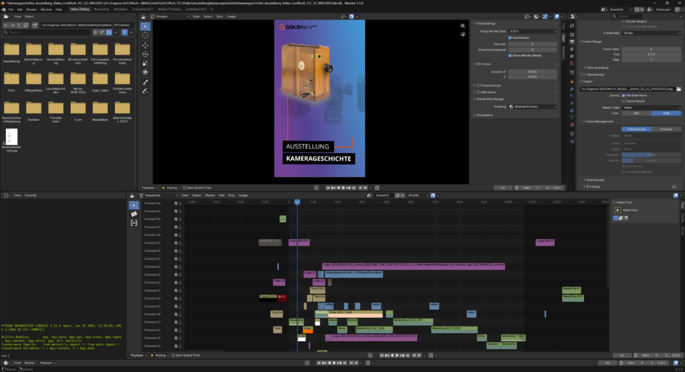Uncheck Show Missing Media
The width and height of the screenshot is (685, 372).
[510, 56]
